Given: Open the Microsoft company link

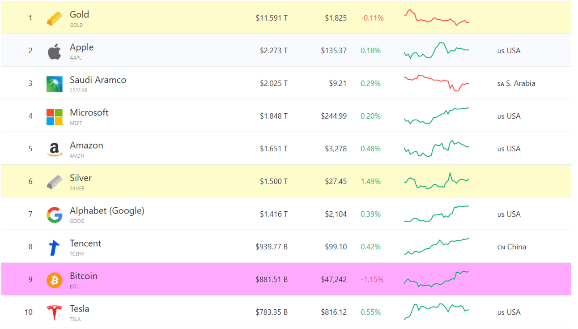Looking at the screenshot, I should [x=89, y=112].
